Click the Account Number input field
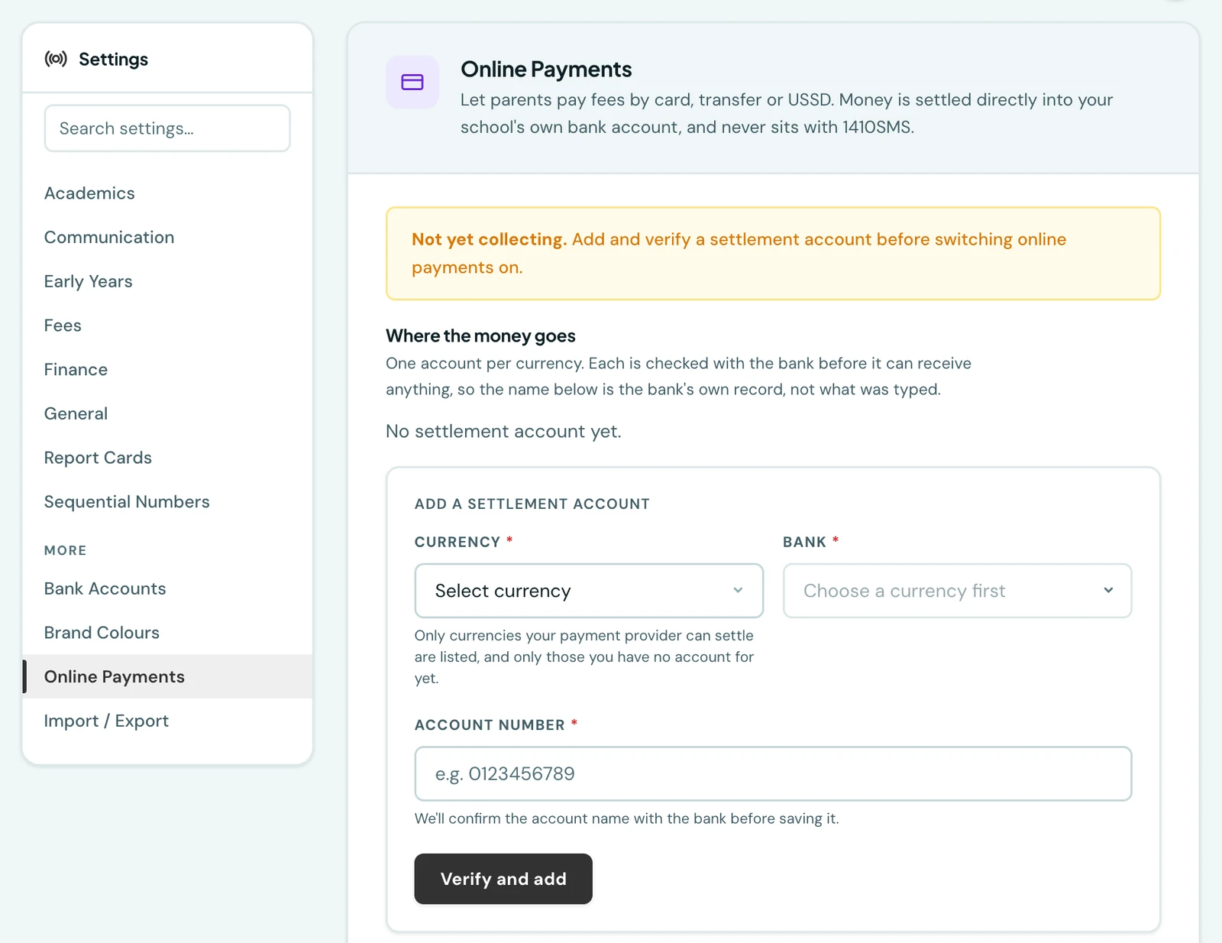Screen dimensions: 1222x943 coord(773,773)
